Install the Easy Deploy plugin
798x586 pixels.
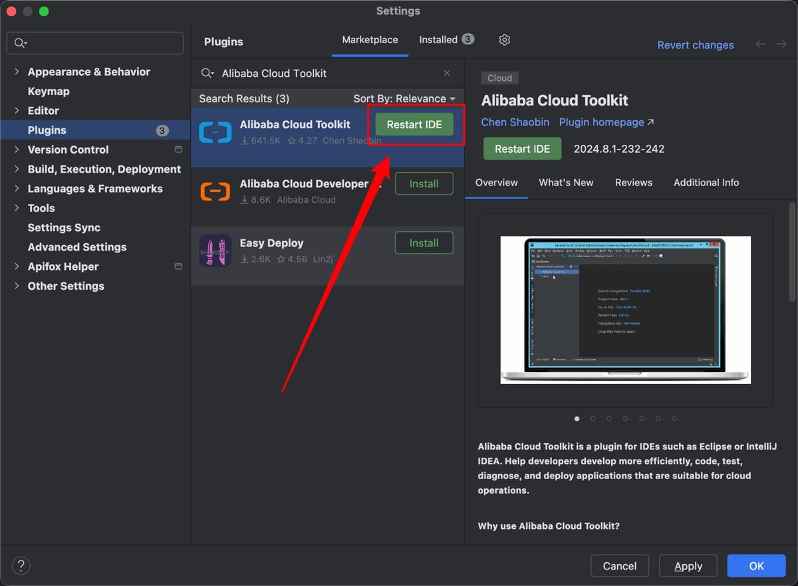click(424, 243)
